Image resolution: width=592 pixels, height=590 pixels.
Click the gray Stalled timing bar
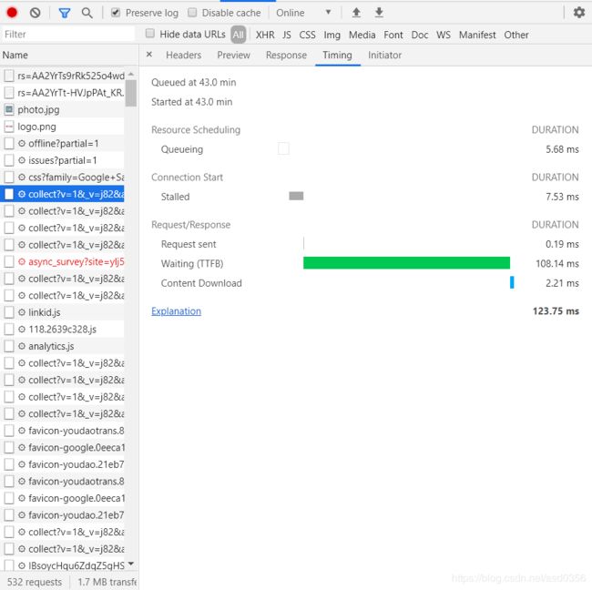click(296, 196)
